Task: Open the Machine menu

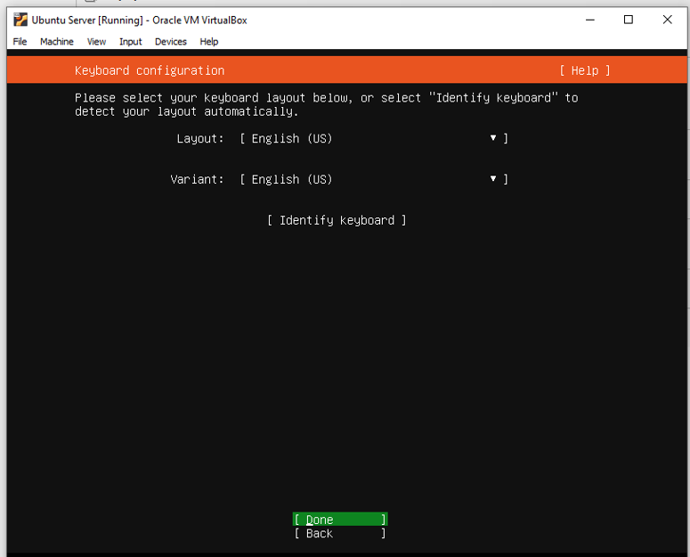Action: [57, 42]
